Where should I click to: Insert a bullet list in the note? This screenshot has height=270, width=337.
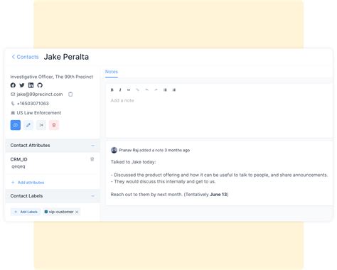(x=165, y=90)
